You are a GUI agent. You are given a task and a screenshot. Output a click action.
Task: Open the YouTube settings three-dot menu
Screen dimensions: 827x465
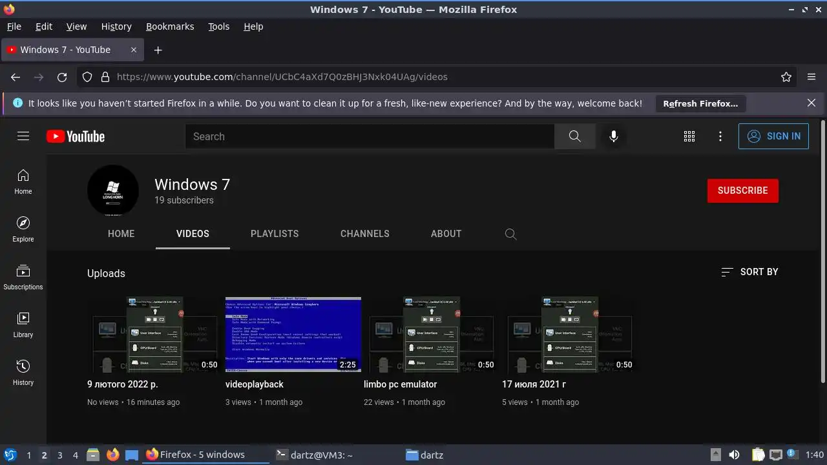tap(720, 136)
